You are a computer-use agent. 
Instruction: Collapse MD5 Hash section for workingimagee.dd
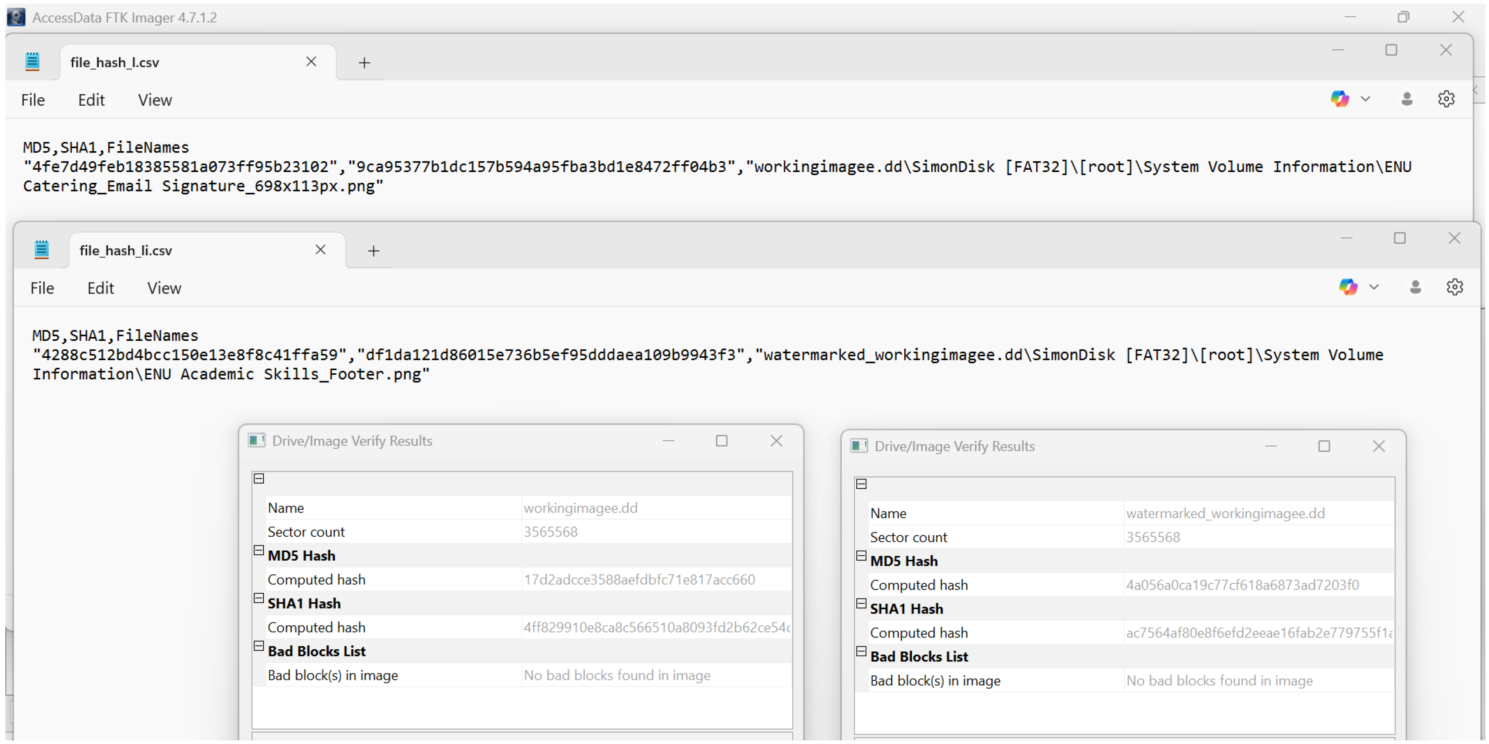[x=259, y=550]
